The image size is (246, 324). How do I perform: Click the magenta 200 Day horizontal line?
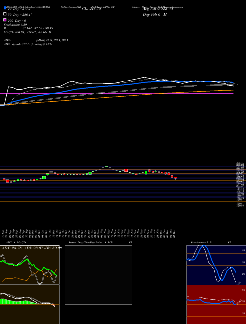coord(117,93)
